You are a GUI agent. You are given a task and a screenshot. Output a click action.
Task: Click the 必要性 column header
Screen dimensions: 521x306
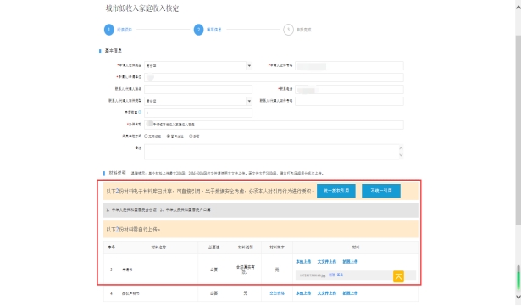(213, 248)
